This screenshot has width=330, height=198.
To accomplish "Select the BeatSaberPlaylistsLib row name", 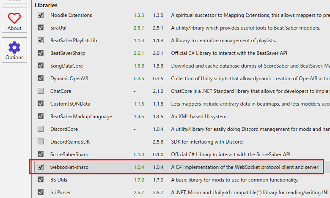I will [77, 41].
